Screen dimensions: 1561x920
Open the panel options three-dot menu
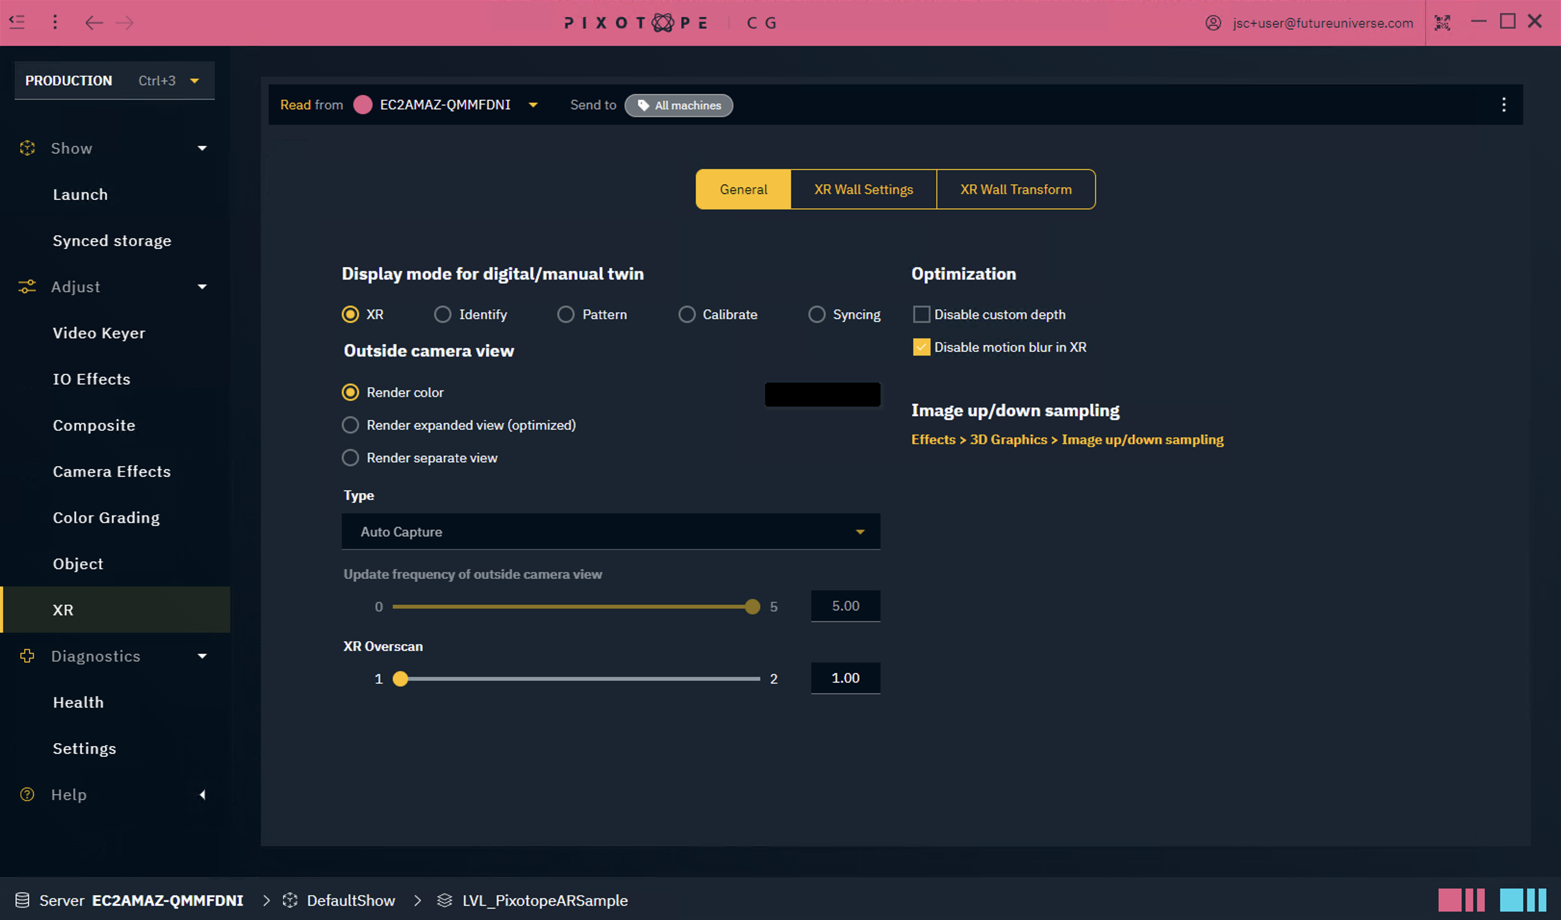[x=1503, y=105]
